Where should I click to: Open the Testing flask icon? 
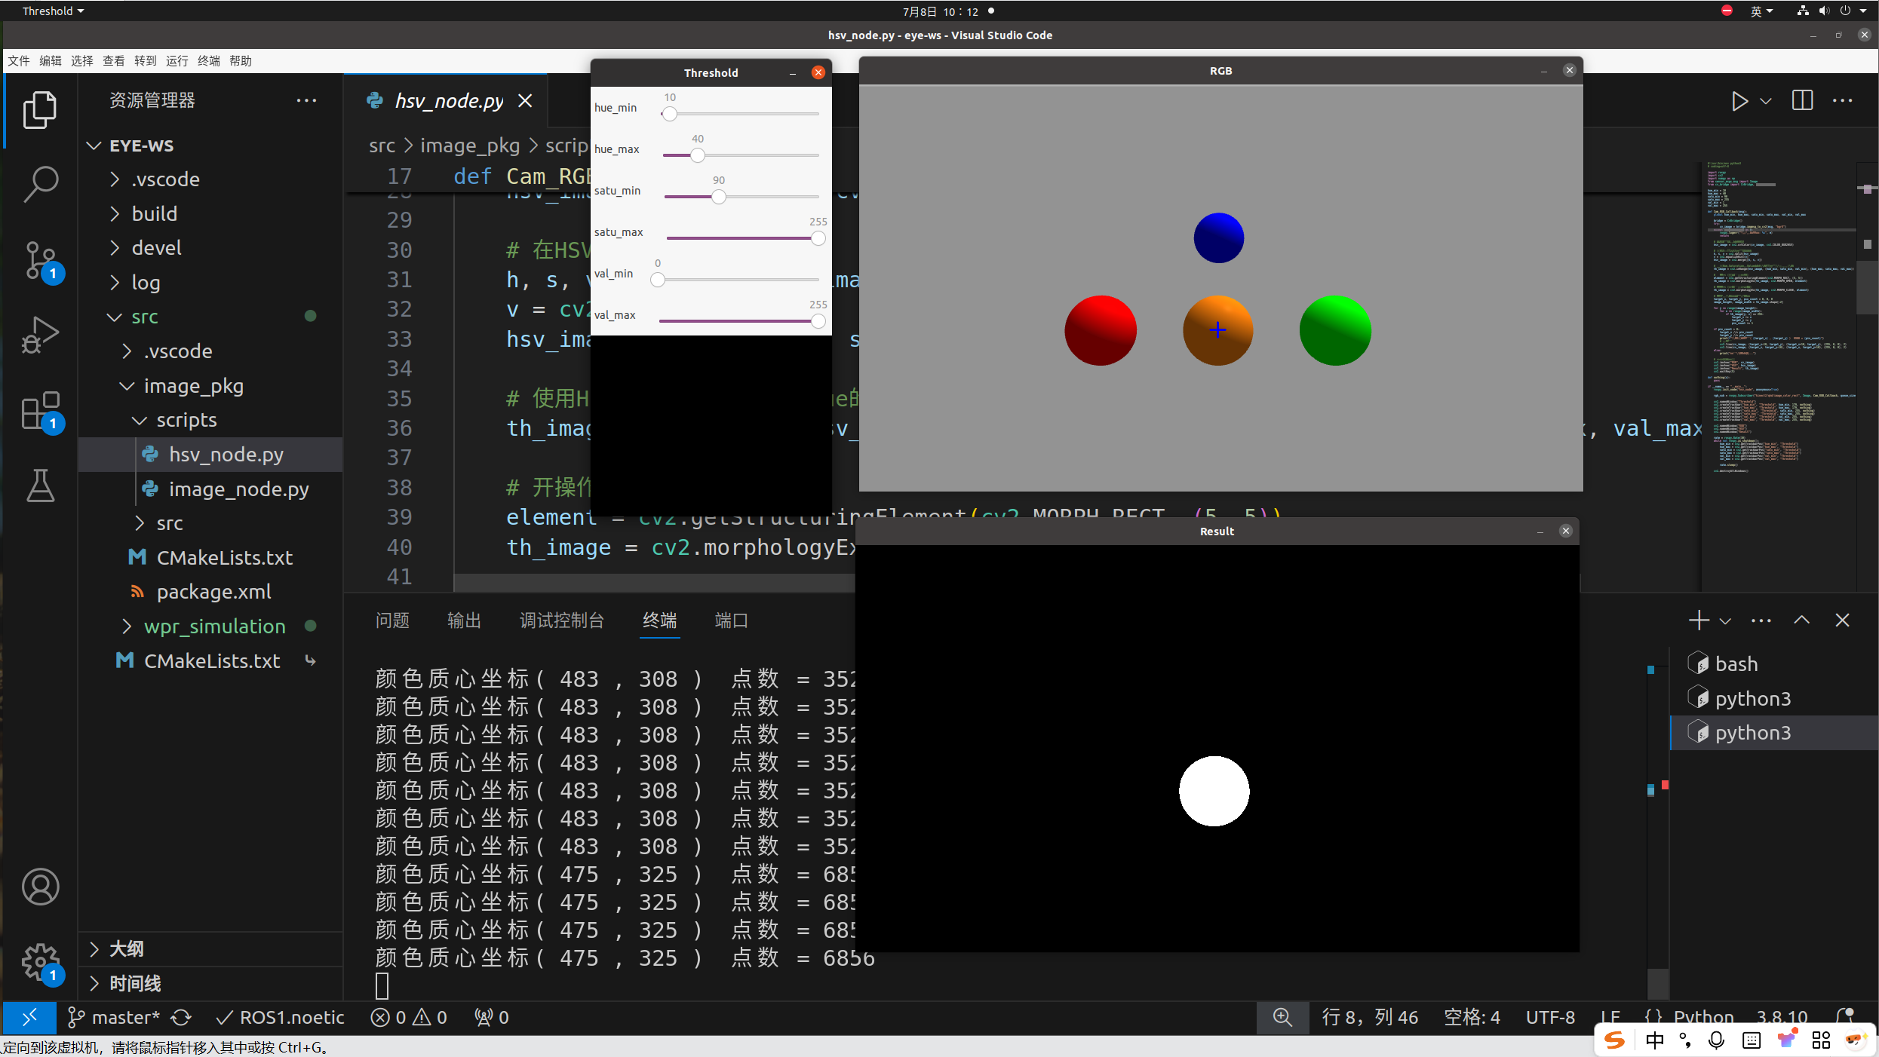[x=40, y=486]
